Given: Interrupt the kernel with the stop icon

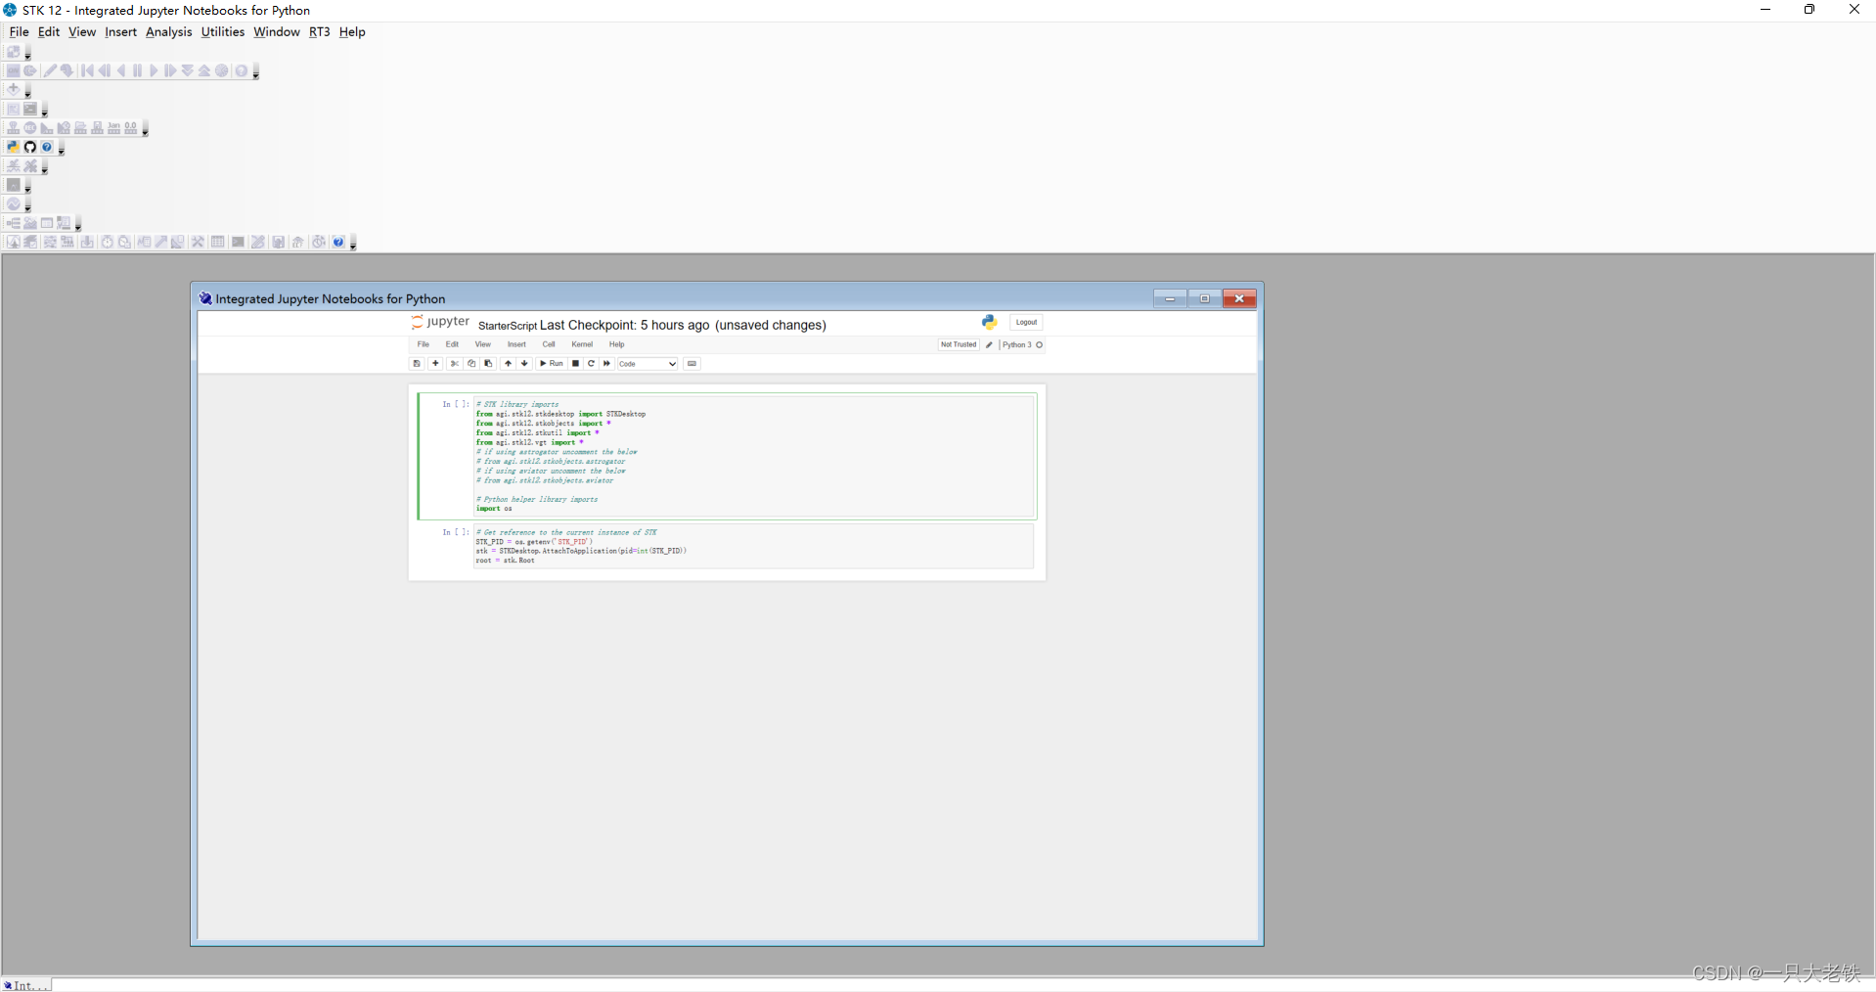Looking at the screenshot, I should (575, 364).
